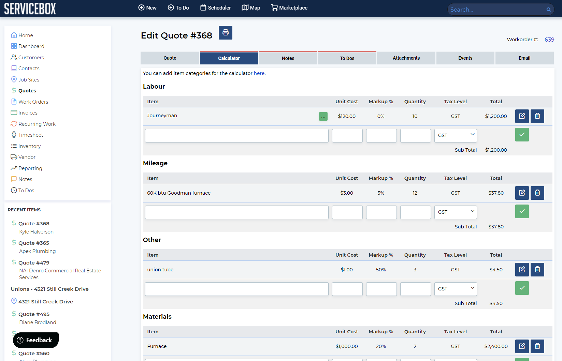Delete the Furnace materials item

point(537,346)
